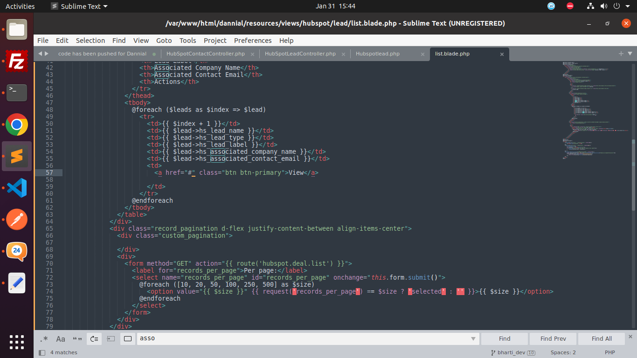Enable case sensitive search option
Screen dimensions: 637x358
(x=61, y=339)
